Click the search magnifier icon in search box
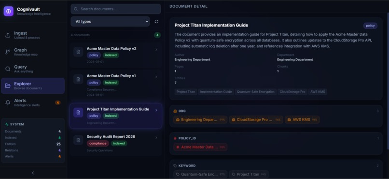 coord(76,9)
